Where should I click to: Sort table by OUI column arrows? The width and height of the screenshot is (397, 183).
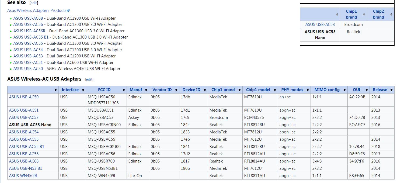[367, 90]
